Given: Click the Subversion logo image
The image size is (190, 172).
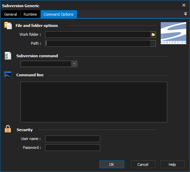Looking at the screenshot, I should 173,33.
